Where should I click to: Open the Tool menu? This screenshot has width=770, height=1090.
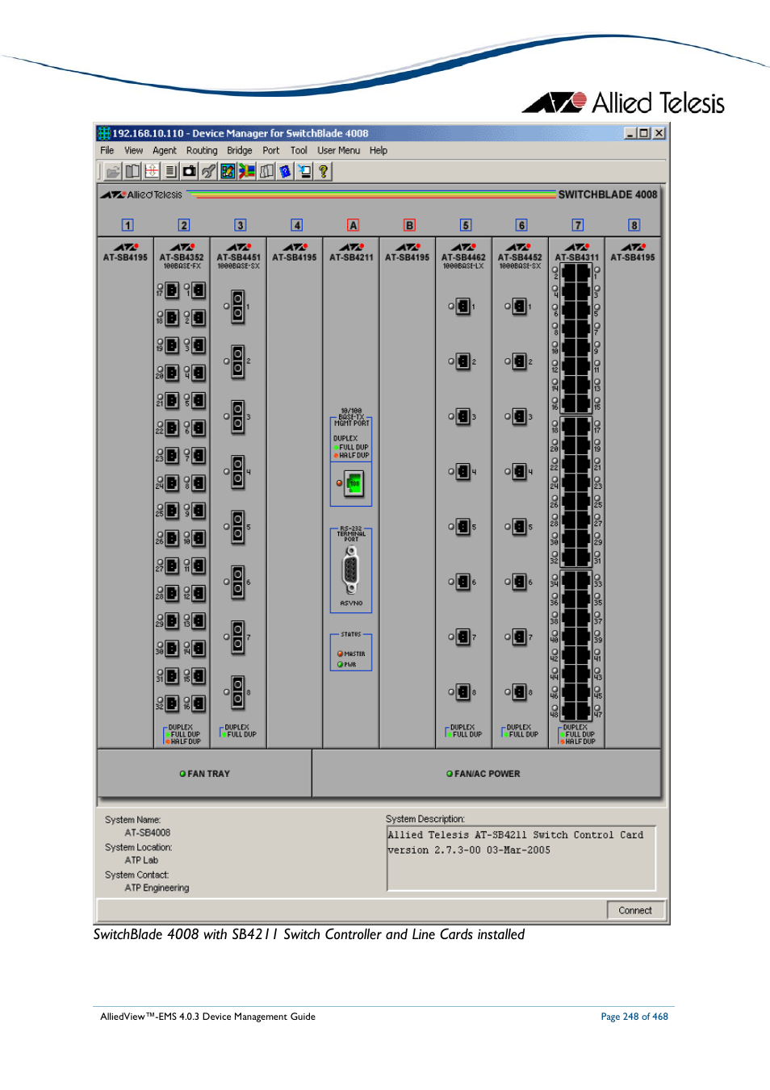[299, 151]
